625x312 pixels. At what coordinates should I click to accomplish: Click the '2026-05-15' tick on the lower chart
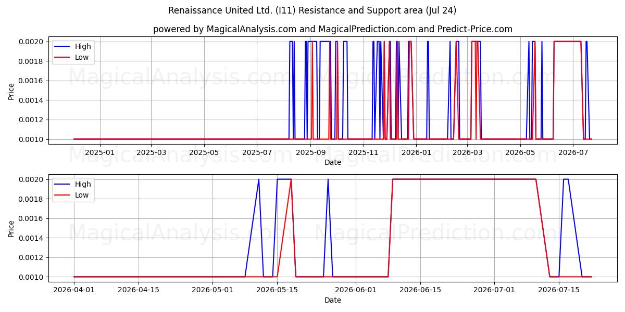[x=277, y=290]
